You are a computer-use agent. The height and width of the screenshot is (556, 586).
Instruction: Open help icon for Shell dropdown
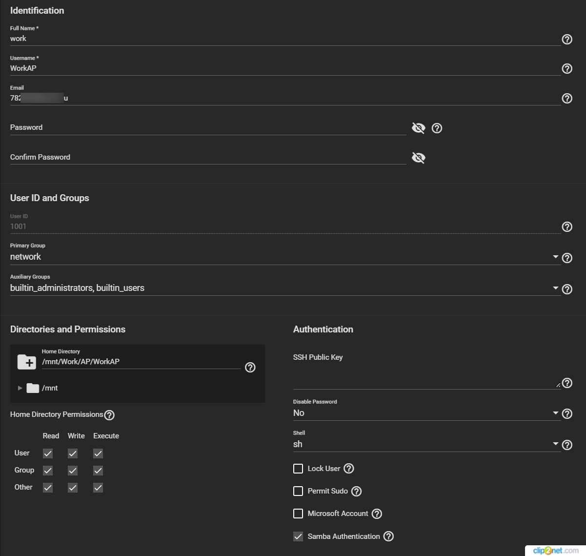click(567, 445)
